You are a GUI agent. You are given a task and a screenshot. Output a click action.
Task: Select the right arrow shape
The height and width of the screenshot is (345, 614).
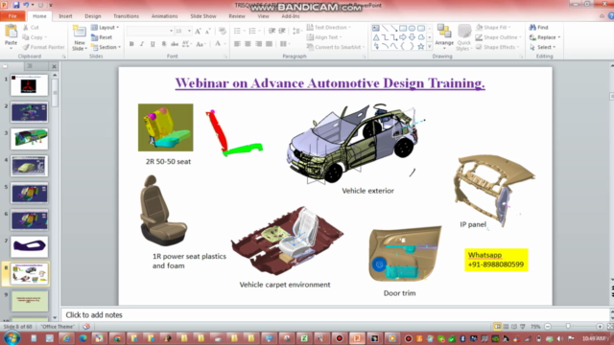(x=403, y=37)
